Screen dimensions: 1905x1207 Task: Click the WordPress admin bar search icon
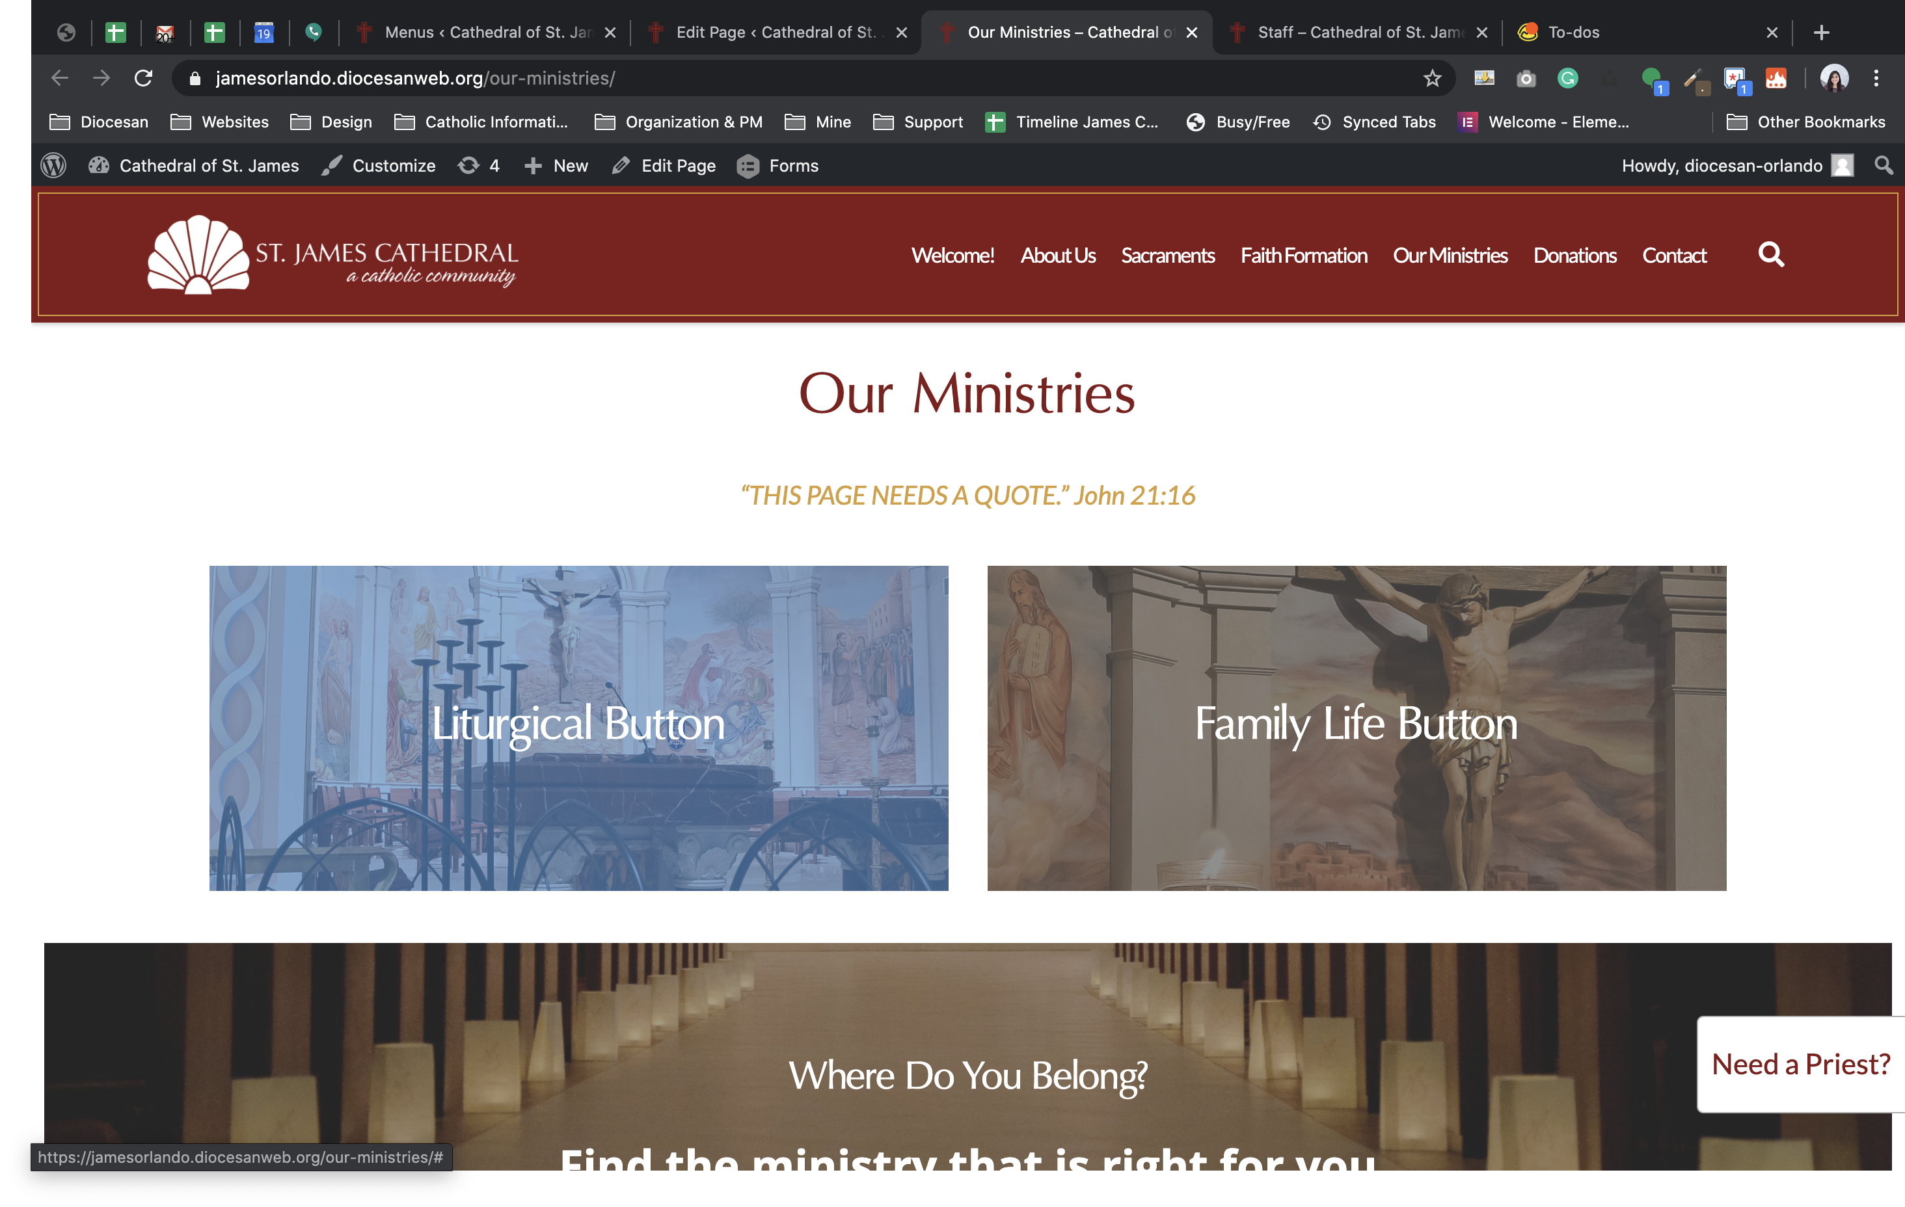pos(1884,165)
